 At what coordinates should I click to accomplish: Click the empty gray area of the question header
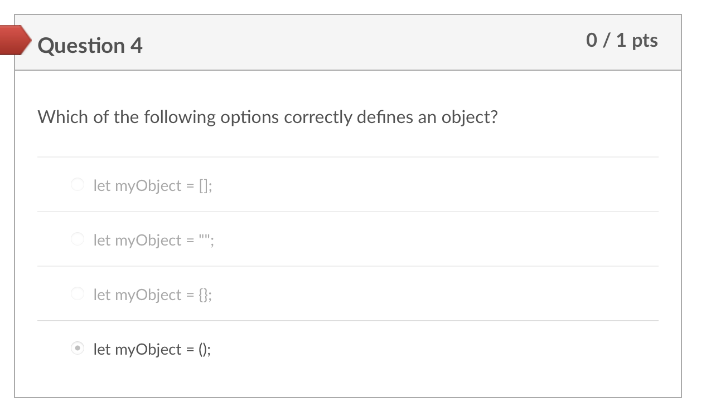point(362,43)
